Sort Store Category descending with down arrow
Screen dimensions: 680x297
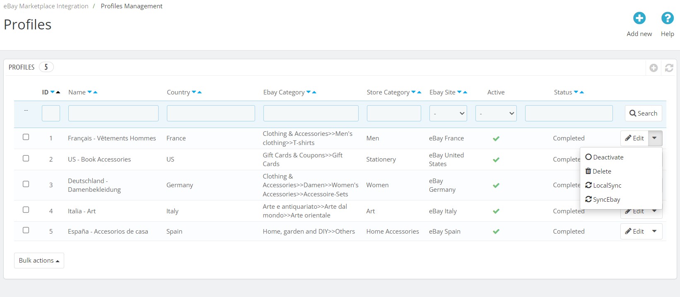click(413, 92)
